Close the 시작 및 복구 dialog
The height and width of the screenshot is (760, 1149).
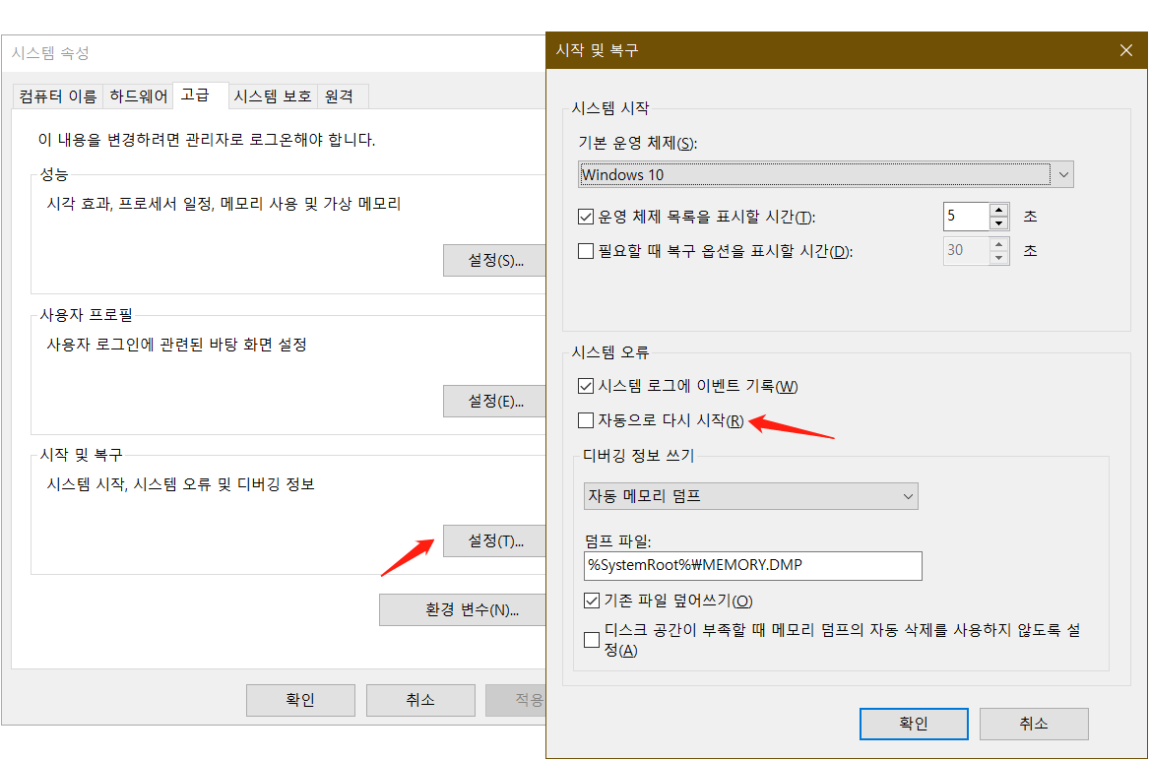tap(1125, 50)
